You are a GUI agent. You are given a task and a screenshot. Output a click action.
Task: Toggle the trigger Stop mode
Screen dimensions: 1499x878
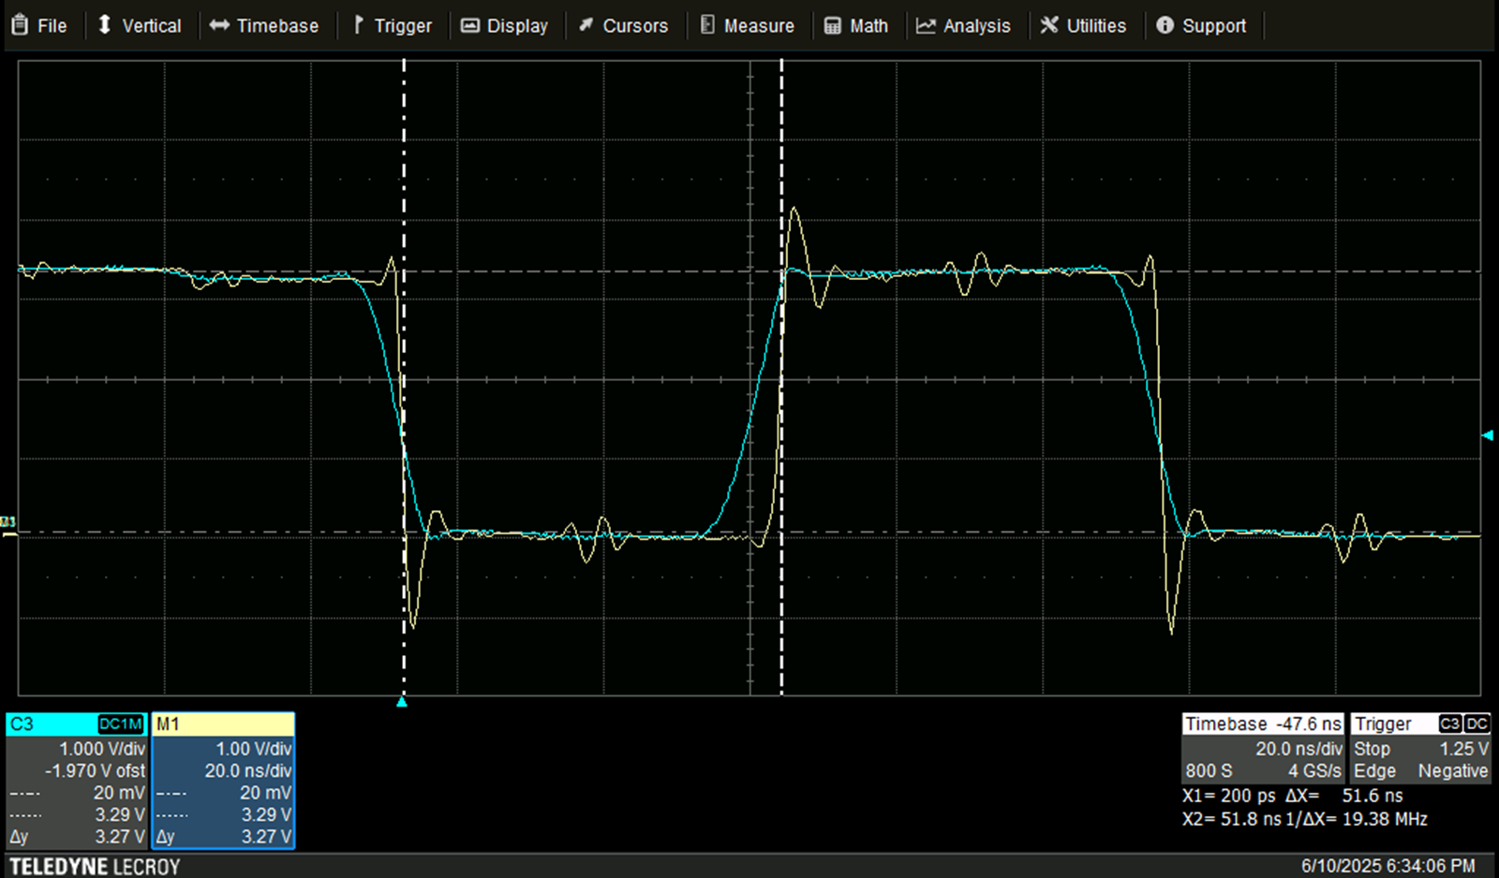click(x=1372, y=748)
